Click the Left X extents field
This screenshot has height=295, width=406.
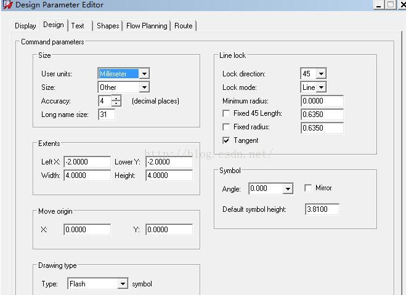[87, 162]
